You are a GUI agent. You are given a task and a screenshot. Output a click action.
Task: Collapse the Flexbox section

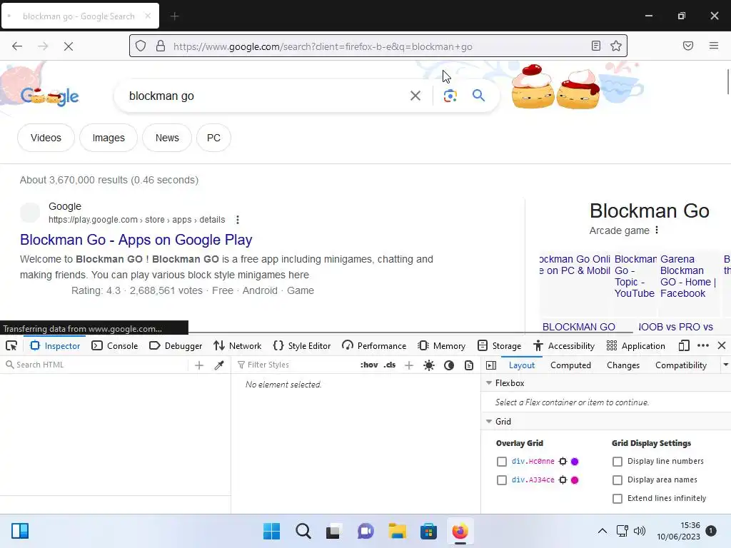489,382
